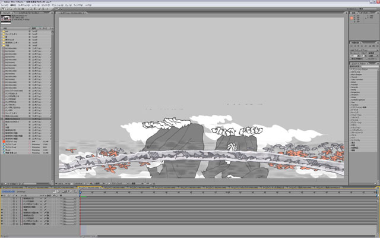Open the parent dropdown for timeline layer 1
Screen dimensions: 380x238
(69, 198)
